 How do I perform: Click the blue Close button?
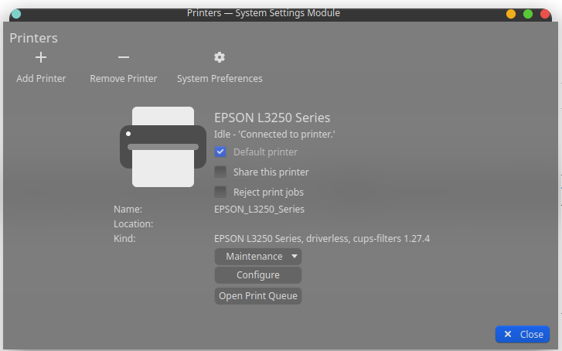(523, 334)
